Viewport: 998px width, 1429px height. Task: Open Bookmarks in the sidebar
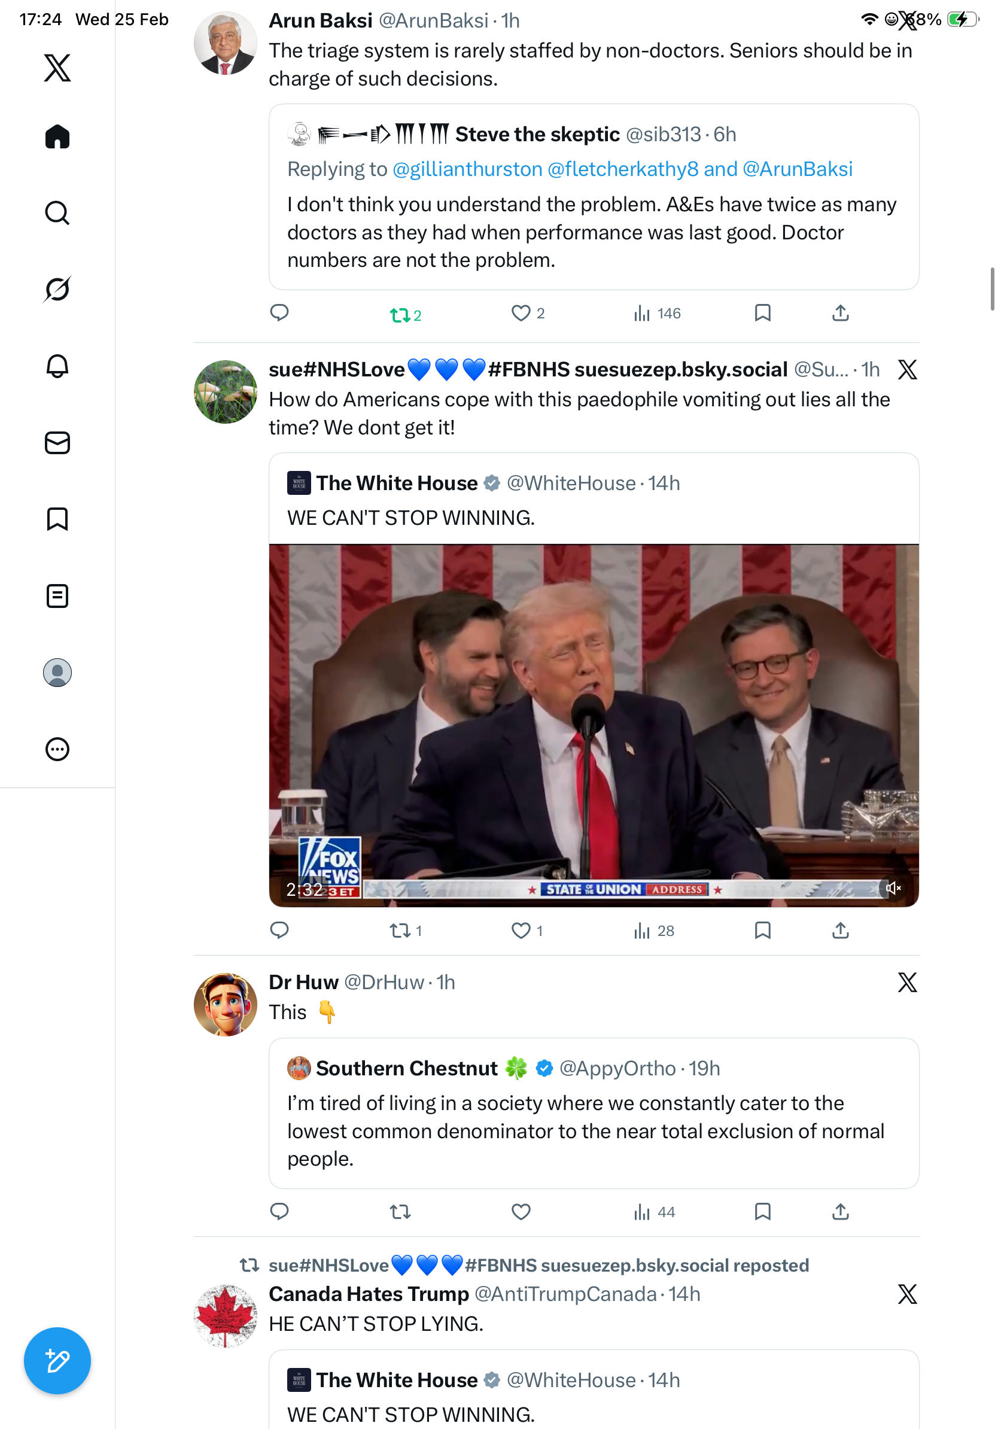(x=57, y=519)
